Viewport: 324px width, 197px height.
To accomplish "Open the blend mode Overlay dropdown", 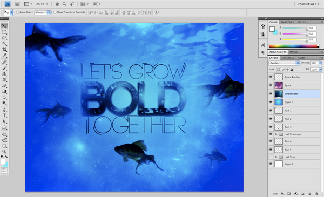I will [285, 63].
